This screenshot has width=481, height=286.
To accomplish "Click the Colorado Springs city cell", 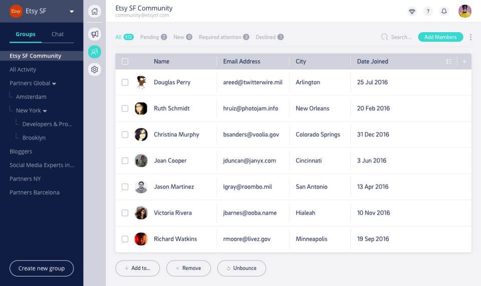I will coord(318,134).
